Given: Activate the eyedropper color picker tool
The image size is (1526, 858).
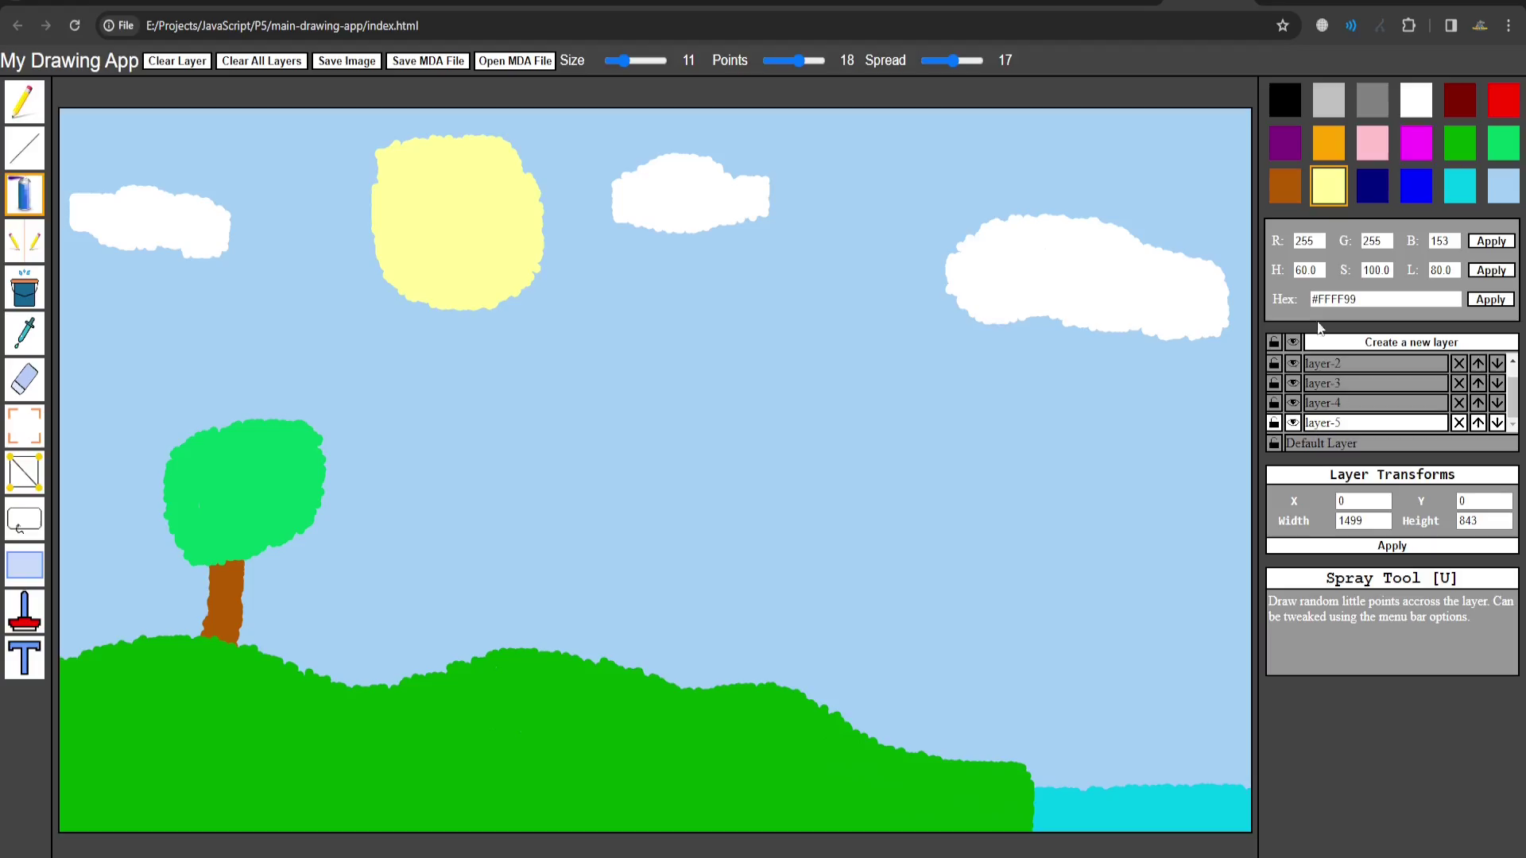Looking at the screenshot, I should [x=24, y=334].
